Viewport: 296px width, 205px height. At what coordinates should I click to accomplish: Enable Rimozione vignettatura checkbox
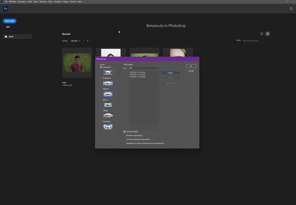pyautogui.click(x=125, y=135)
